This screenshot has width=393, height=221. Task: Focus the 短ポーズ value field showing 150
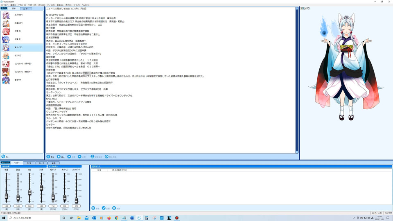point(53,206)
